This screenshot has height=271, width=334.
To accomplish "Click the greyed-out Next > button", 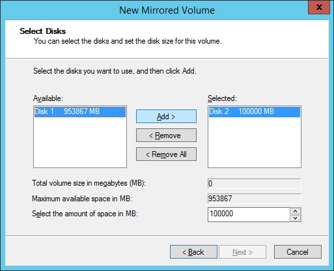I will (x=242, y=252).
